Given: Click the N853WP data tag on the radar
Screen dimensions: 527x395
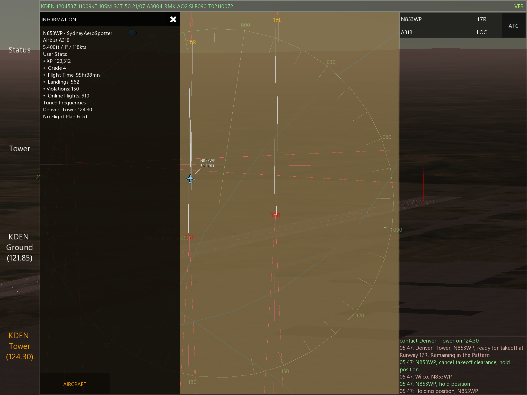Looking at the screenshot, I should (208, 163).
